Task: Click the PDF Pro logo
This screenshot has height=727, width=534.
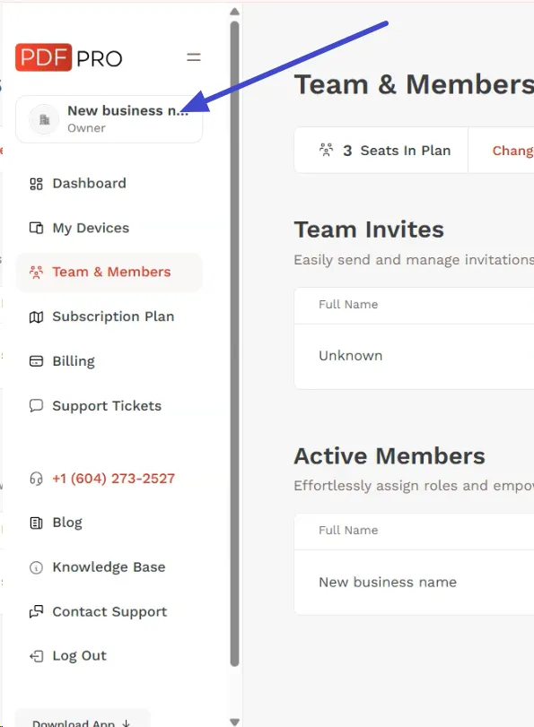Action: [x=69, y=57]
